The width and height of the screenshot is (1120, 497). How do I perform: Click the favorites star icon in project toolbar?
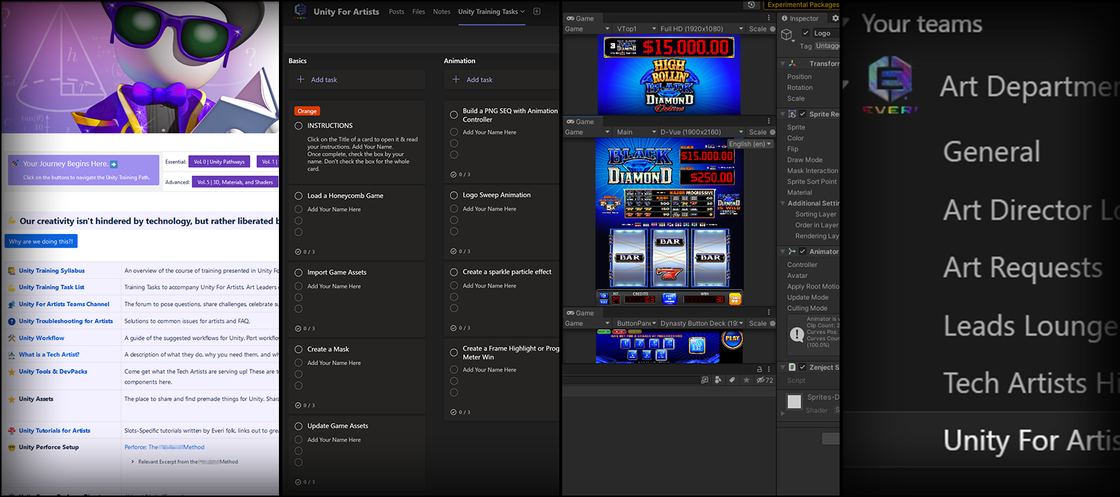pos(746,380)
